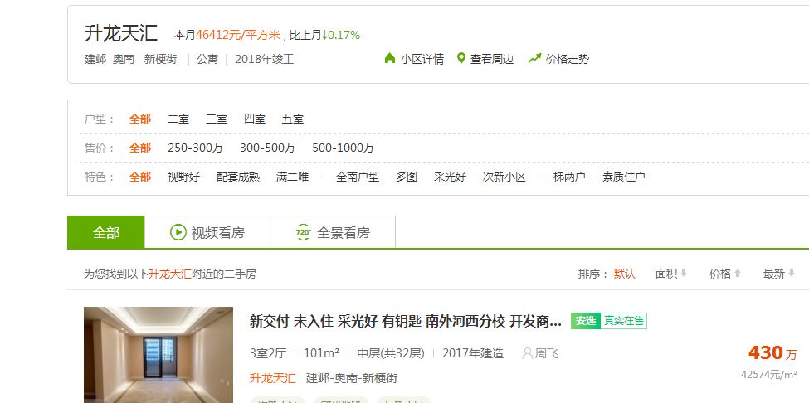Select the 采光好 feature filter
Image resolution: width=809 pixels, height=403 pixels.
[x=450, y=177]
